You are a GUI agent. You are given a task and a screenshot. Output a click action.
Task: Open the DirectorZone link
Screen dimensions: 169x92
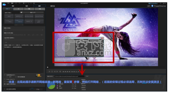pos(153,3)
